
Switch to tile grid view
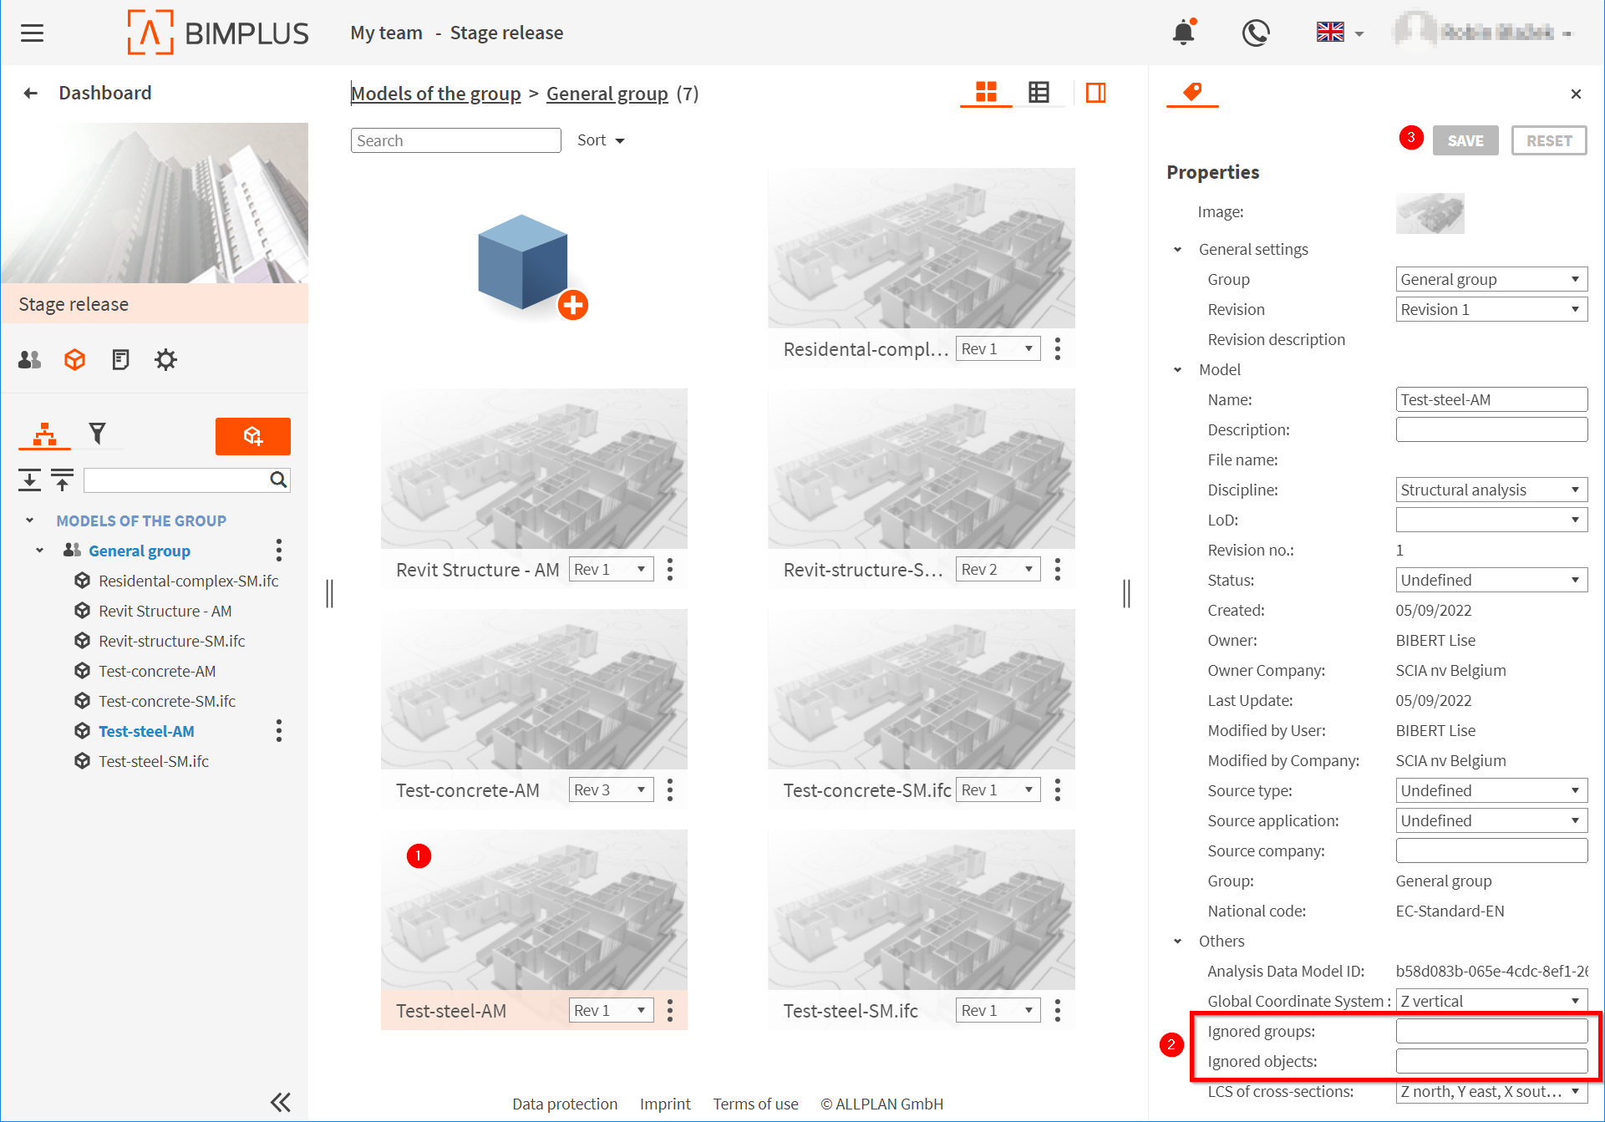(986, 93)
